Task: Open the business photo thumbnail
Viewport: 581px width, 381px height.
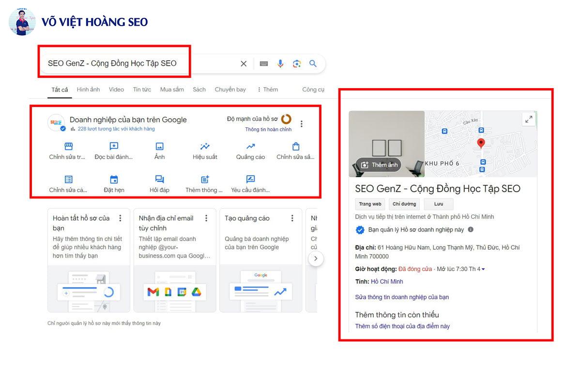Action: tap(386, 144)
